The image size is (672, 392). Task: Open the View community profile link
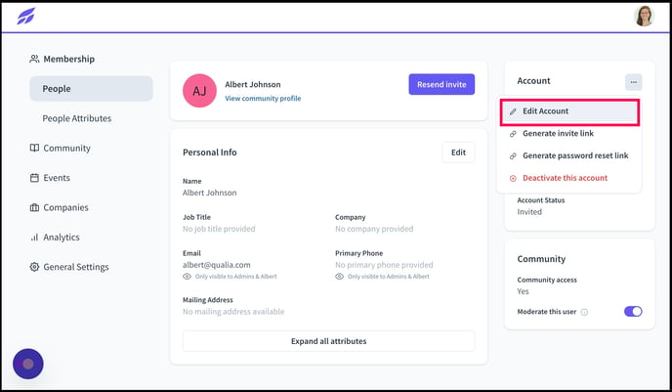tap(263, 98)
